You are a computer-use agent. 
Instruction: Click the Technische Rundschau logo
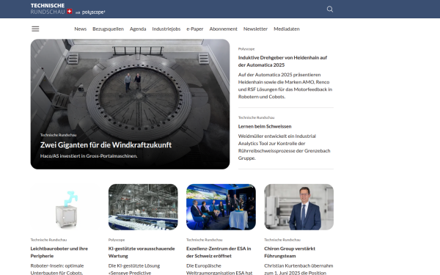51,9
